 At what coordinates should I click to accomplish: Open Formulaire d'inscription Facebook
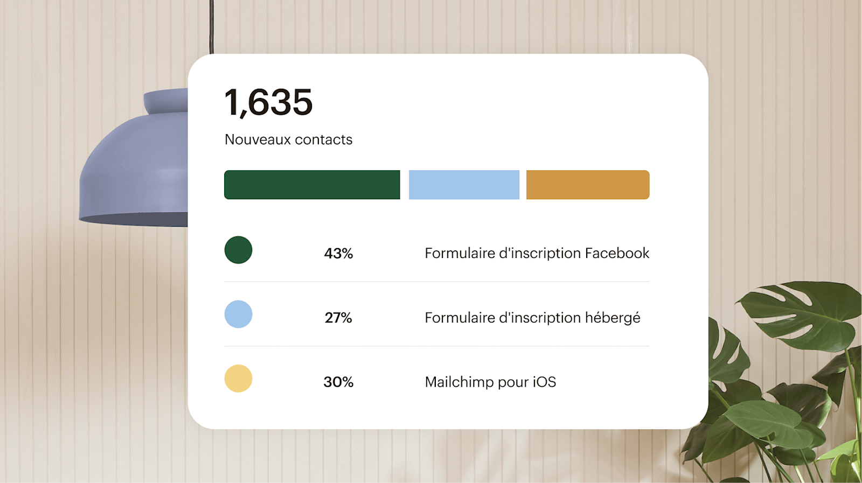(537, 254)
